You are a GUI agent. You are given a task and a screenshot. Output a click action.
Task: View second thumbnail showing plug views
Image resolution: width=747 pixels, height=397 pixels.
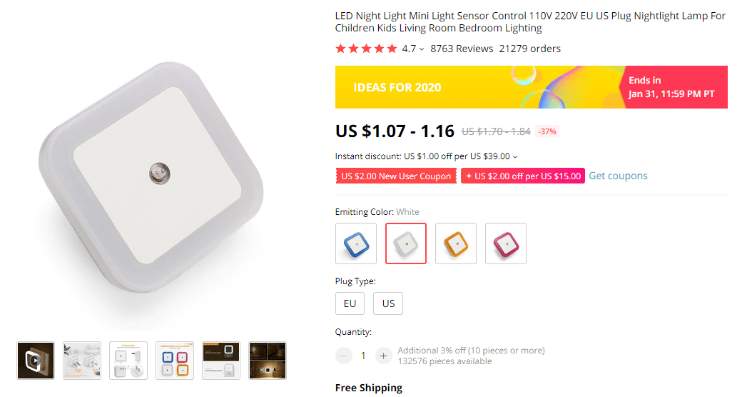(82, 361)
